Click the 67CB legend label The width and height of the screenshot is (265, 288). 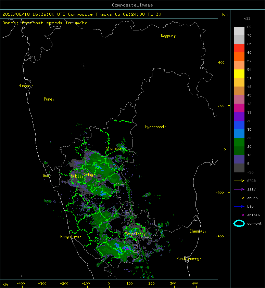251,181
